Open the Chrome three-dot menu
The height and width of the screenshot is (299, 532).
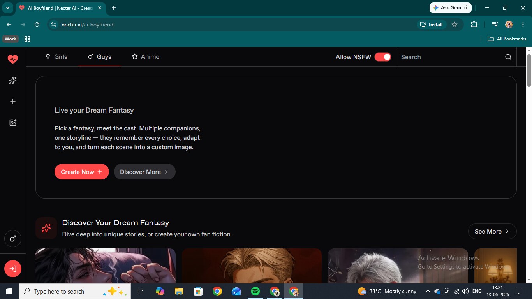pos(523,25)
